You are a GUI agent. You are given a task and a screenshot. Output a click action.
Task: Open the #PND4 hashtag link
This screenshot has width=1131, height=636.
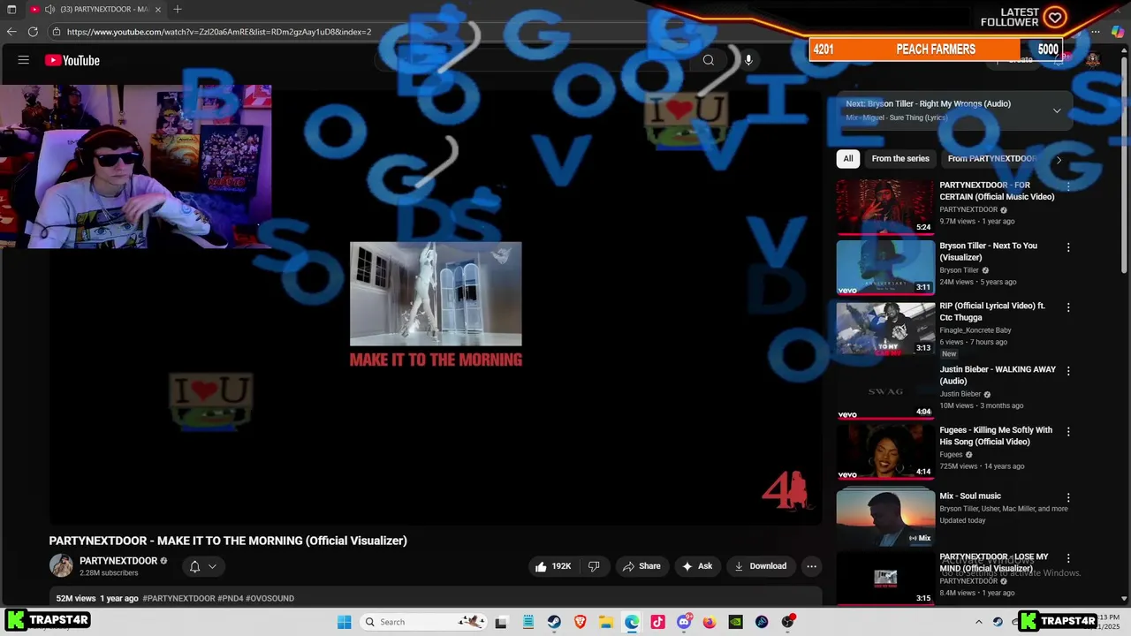(230, 598)
